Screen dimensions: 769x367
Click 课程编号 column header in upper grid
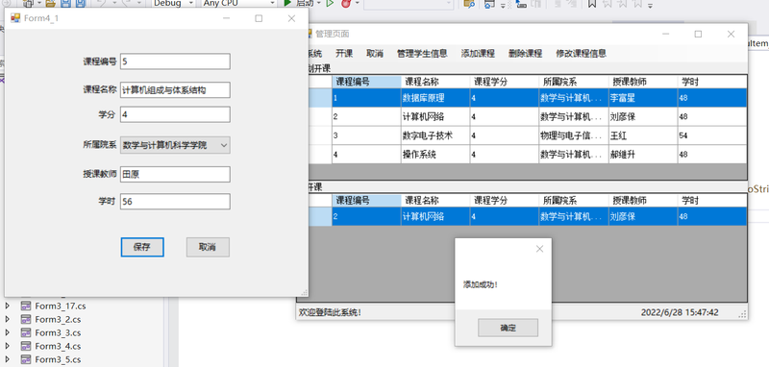coord(366,82)
